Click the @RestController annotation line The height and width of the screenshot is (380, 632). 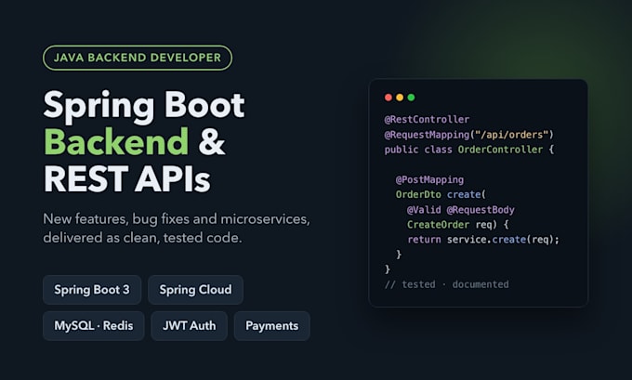tap(427, 120)
